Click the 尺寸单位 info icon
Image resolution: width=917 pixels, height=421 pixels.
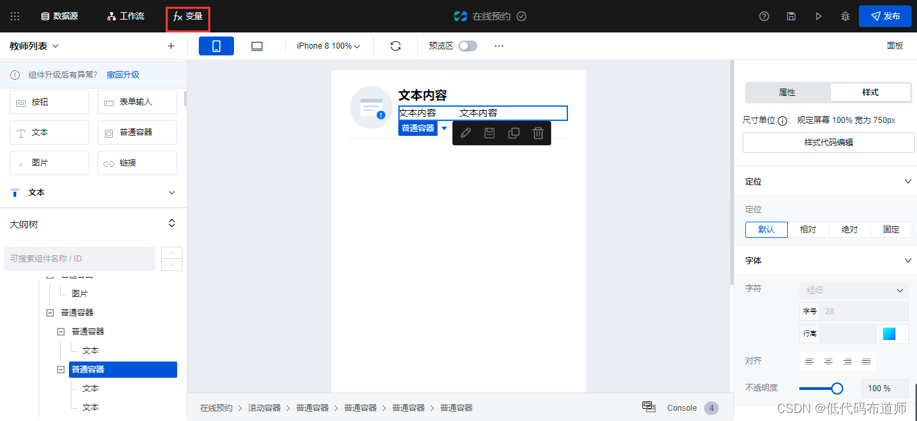tap(782, 121)
